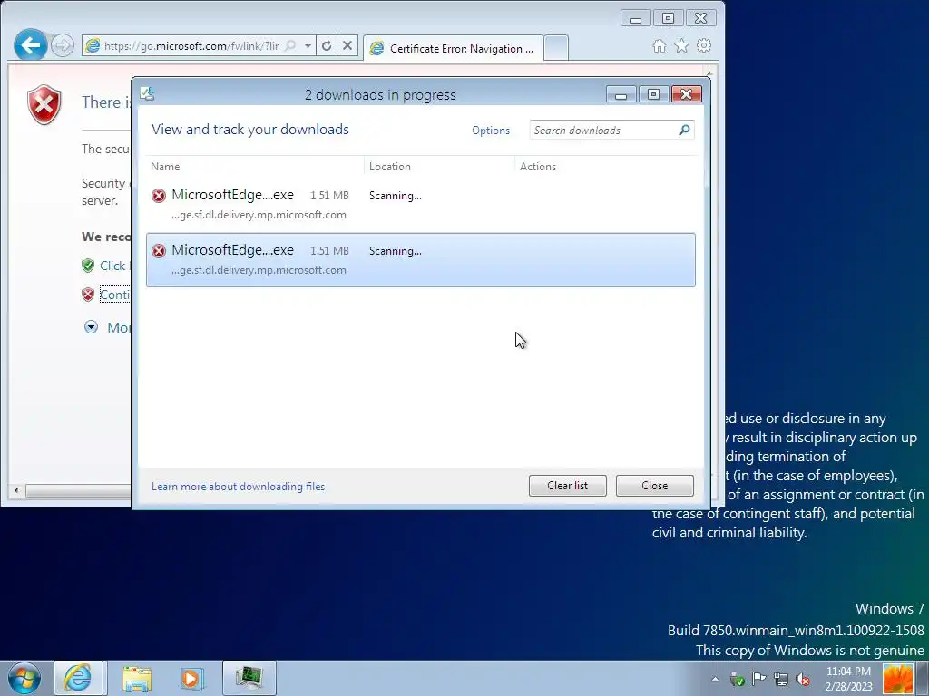929x696 pixels.
Task: Click the Name column header
Action: pos(165,167)
